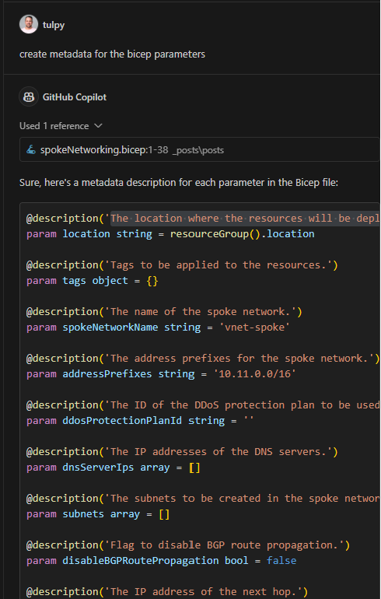The width and height of the screenshot is (381, 599).
Task: Click the 'address prefixes for the spoke network' line
Action: (203, 358)
